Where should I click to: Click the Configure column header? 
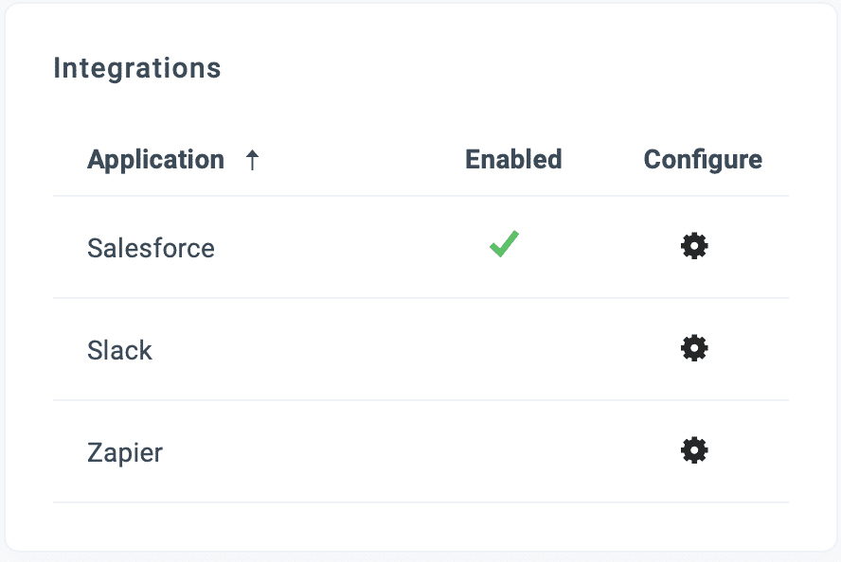(703, 160)
